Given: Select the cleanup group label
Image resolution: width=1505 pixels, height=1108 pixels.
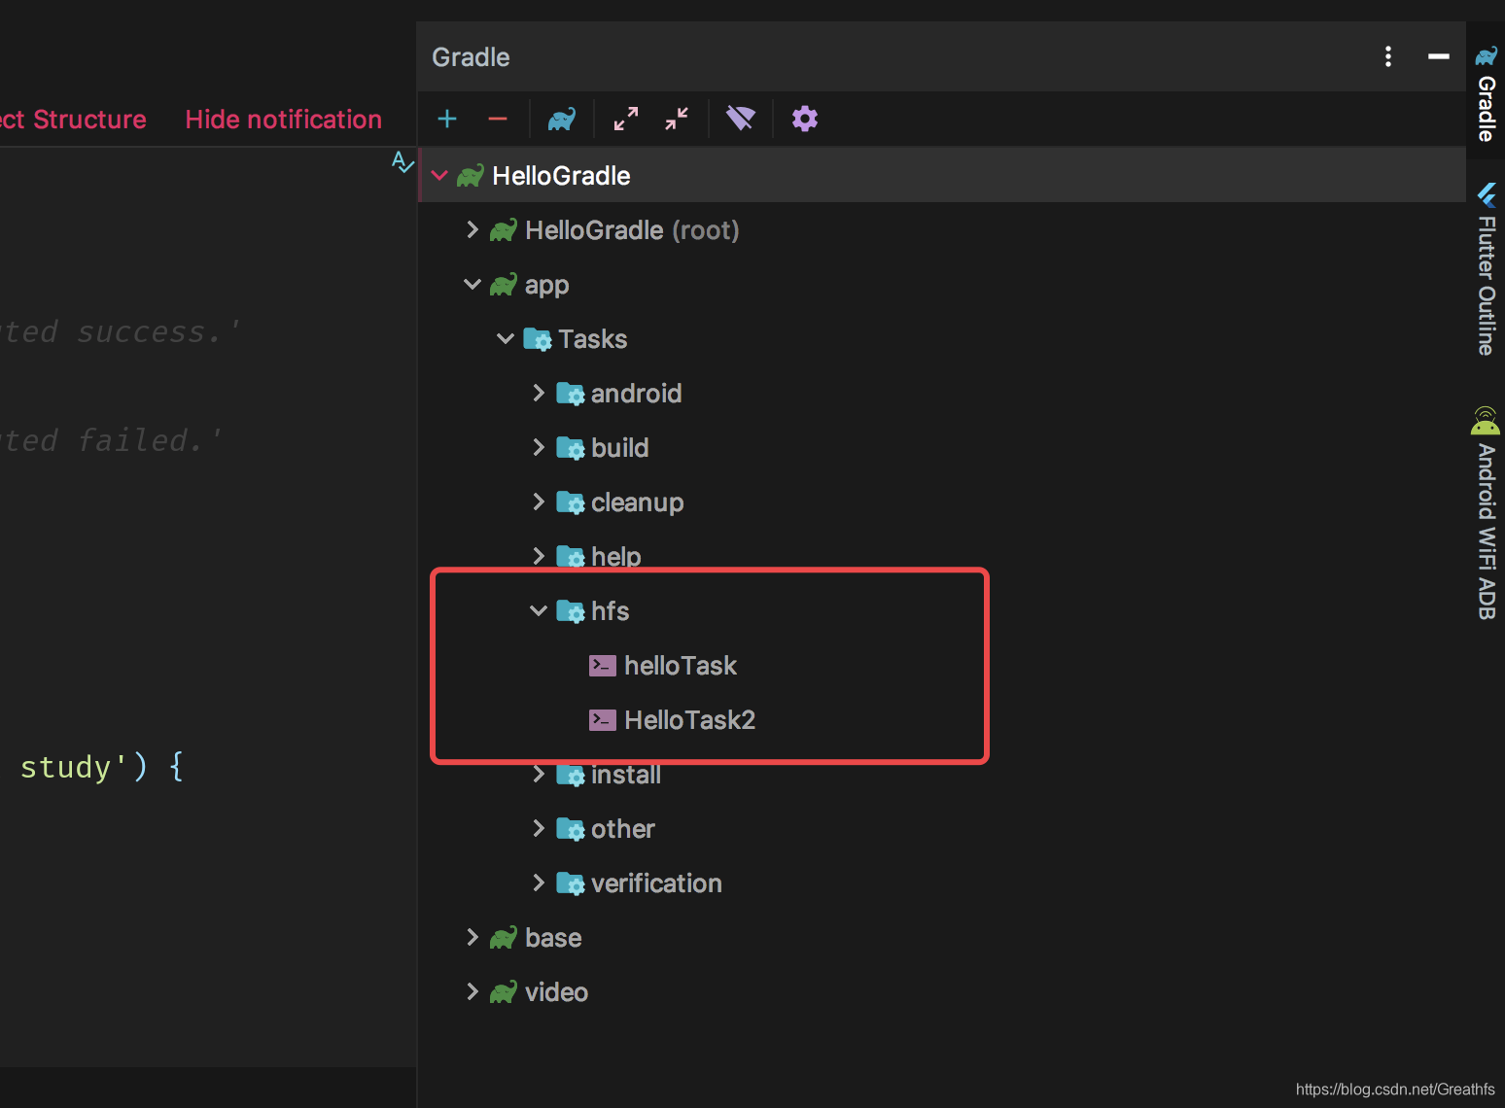Looking at the screenshot, I should (x=637, y=502).
